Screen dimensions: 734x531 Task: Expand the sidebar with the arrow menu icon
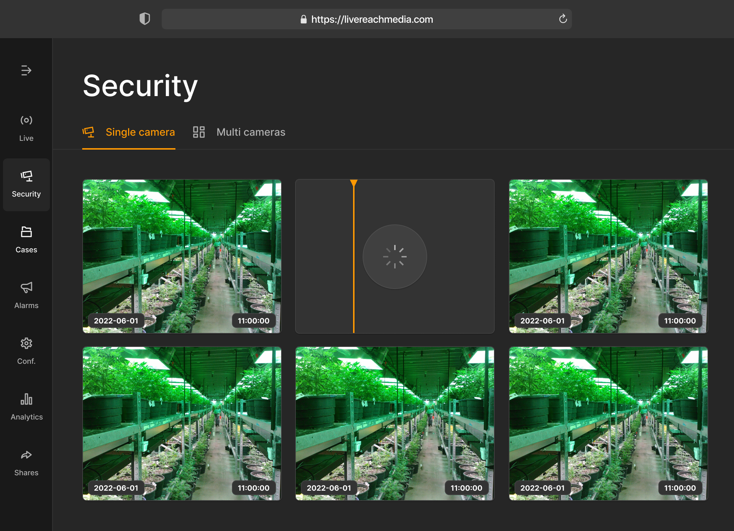[26, 70]
